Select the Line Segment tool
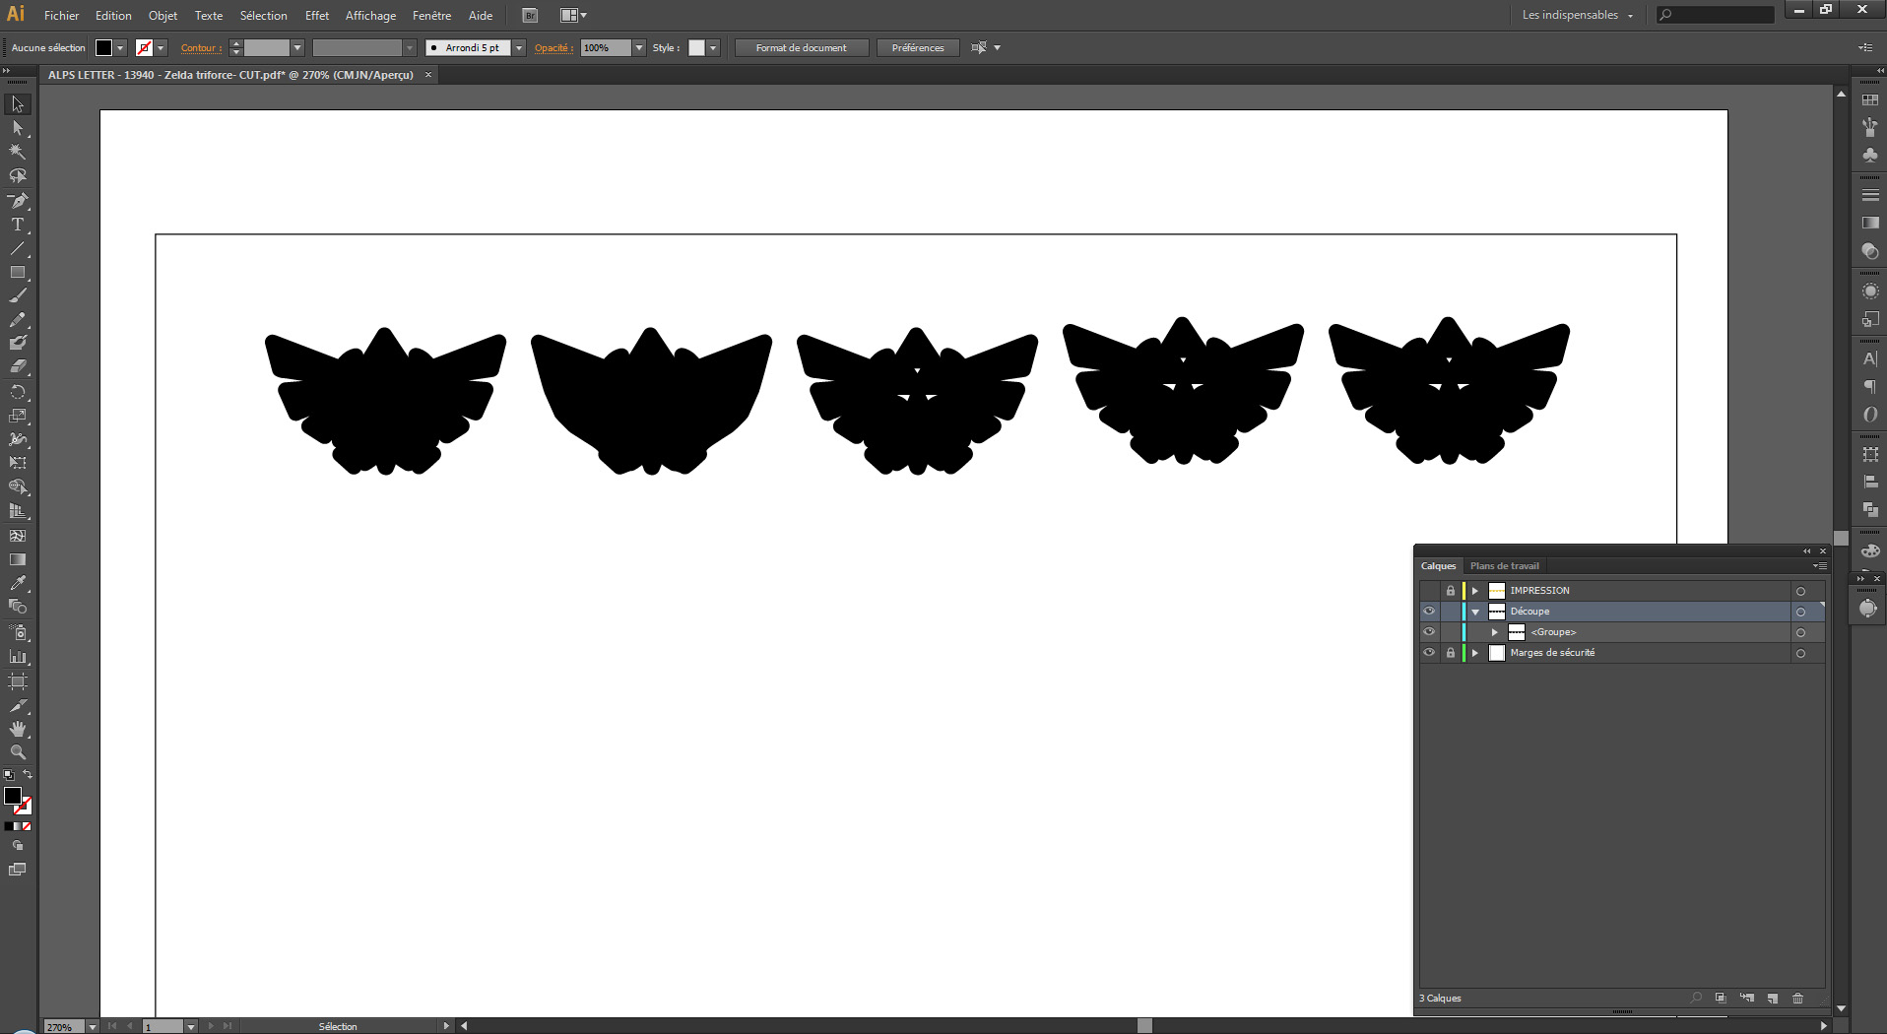Image resolution: width=1887 pixels, height=1034 pixels. 18,248
